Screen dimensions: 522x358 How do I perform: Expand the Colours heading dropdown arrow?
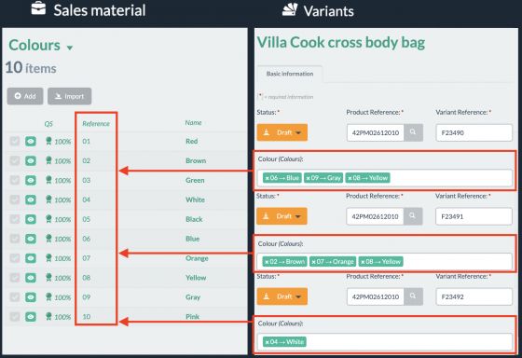[x=70, y=48]
